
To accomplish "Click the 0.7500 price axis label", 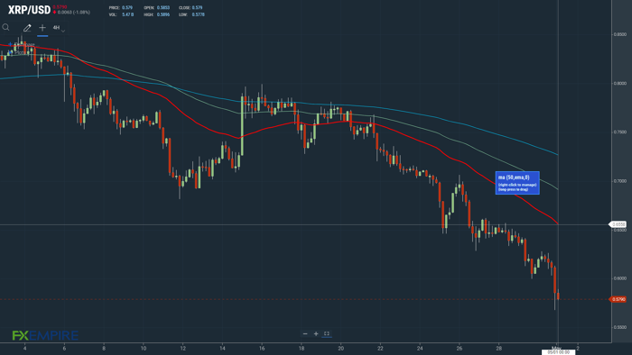I will tap(620, 132).
